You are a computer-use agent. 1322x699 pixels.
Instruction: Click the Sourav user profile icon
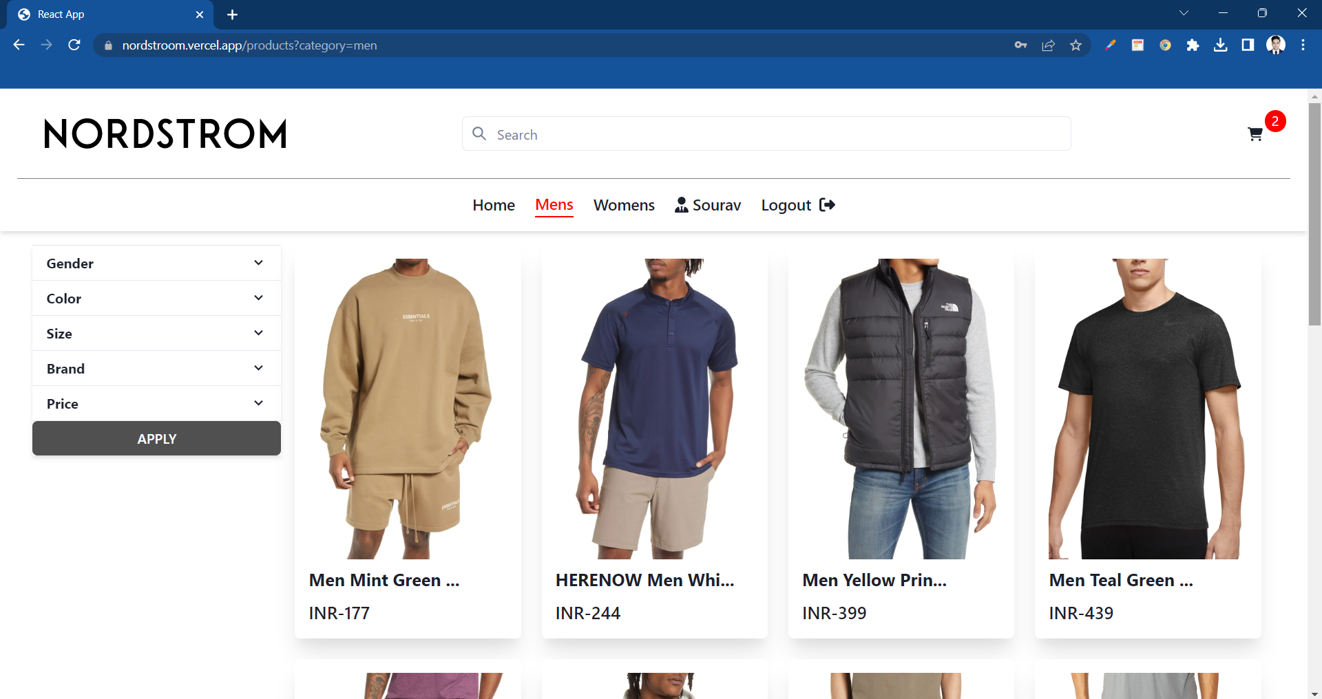tap(681, 205)
